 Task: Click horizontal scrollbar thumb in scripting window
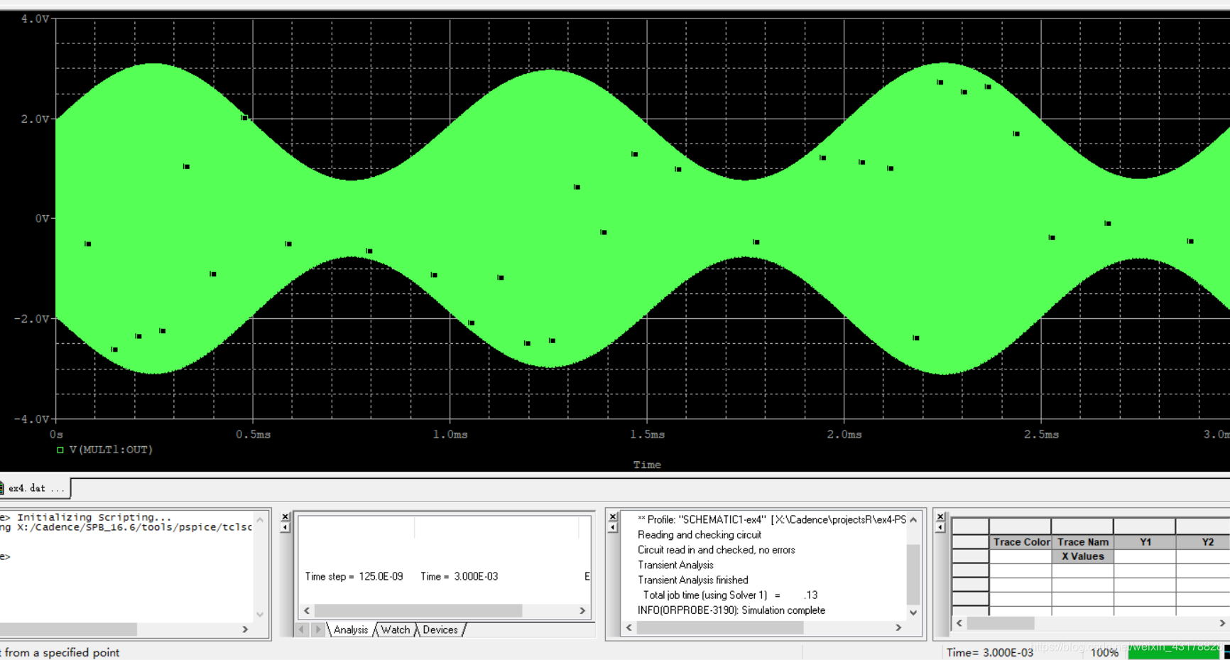click(x=68, y=629)
